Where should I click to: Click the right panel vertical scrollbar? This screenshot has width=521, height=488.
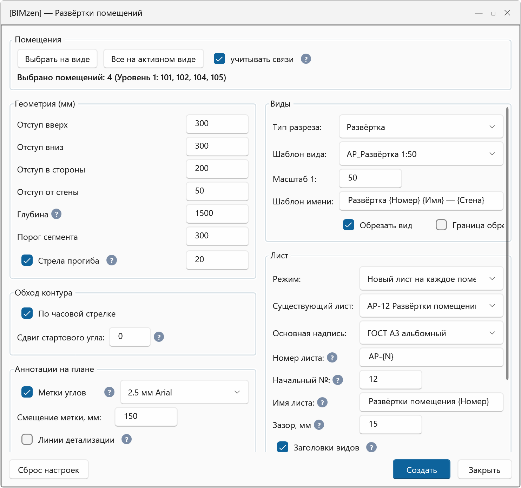coord(507,244)
